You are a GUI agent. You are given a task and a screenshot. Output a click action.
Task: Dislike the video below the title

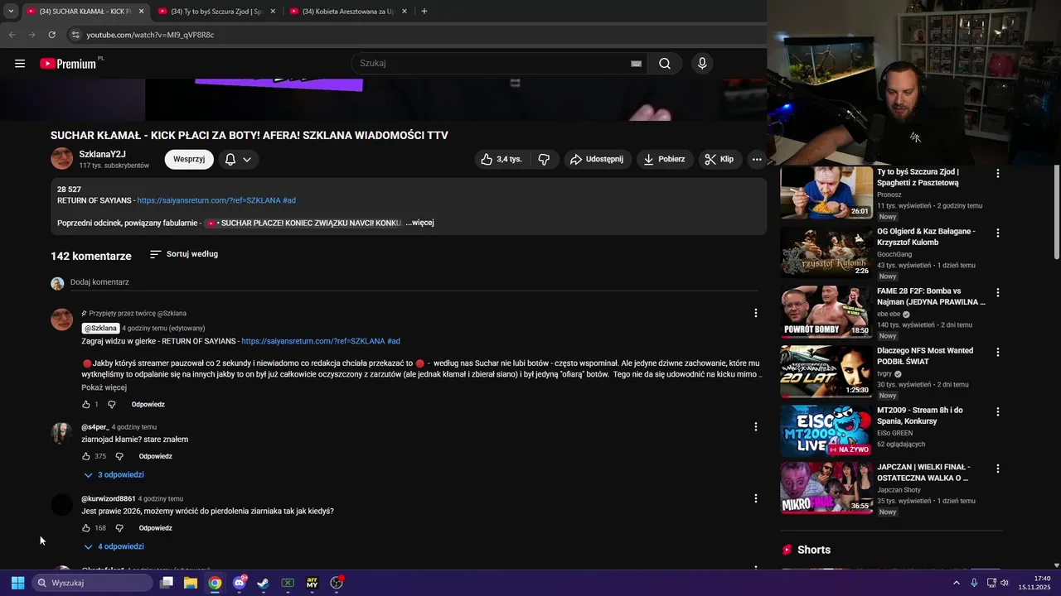click(x=544, y=159)
